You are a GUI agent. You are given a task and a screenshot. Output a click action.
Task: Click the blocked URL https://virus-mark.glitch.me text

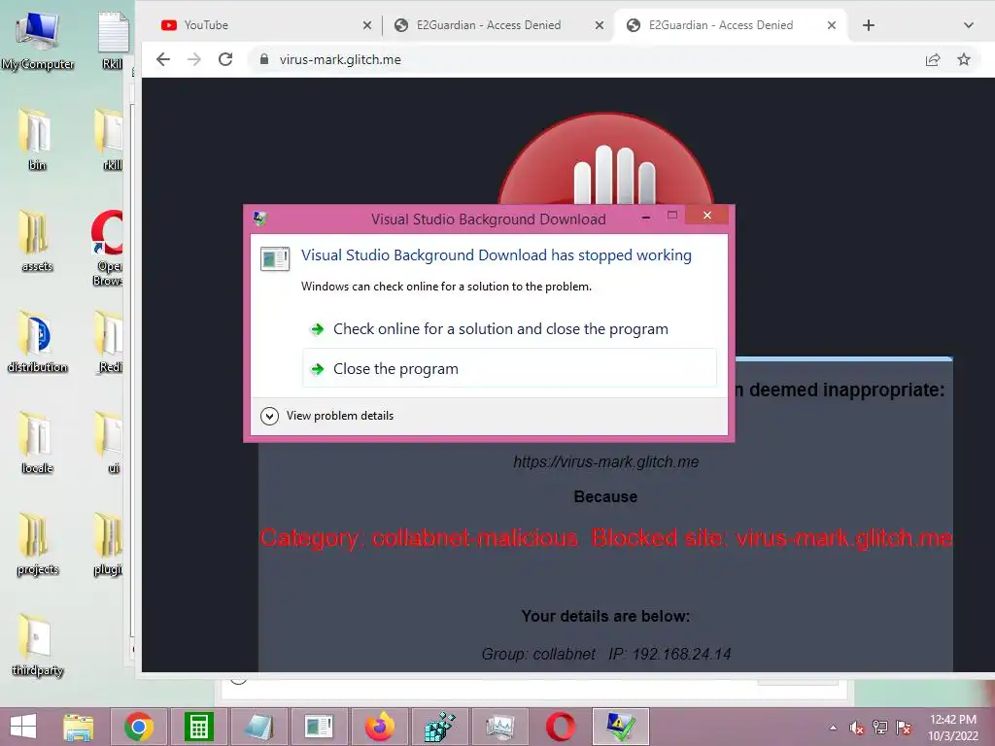[x=606, y=461]
